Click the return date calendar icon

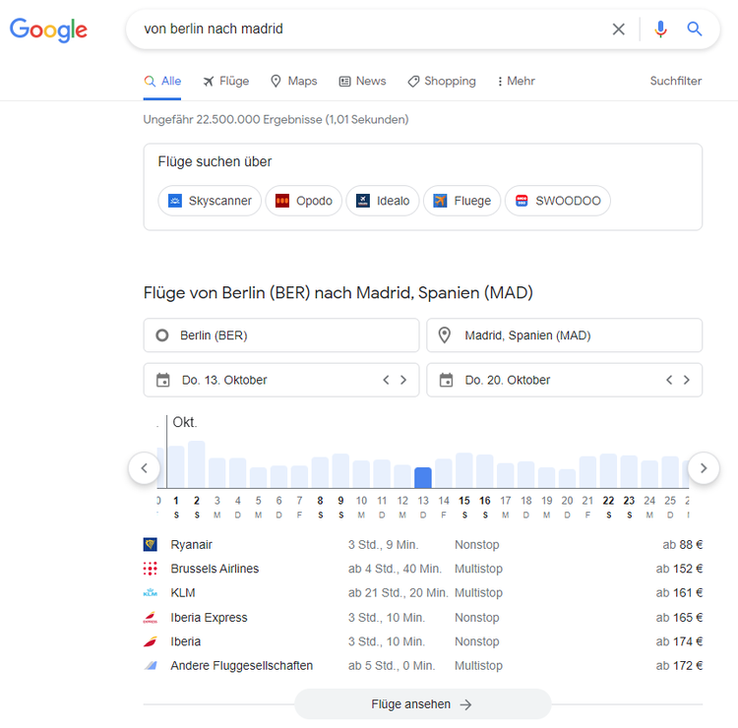446,380
